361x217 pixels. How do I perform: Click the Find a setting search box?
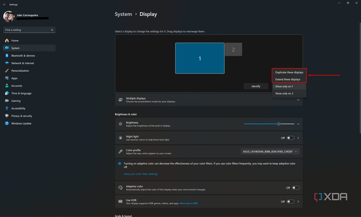click(29, 30)
